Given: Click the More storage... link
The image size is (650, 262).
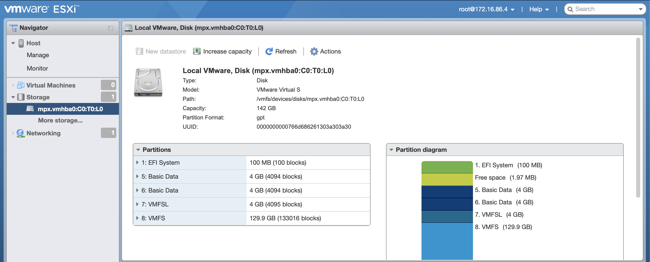Looking at the screenshot, I should pyautogui.click(x=60, y=120).
